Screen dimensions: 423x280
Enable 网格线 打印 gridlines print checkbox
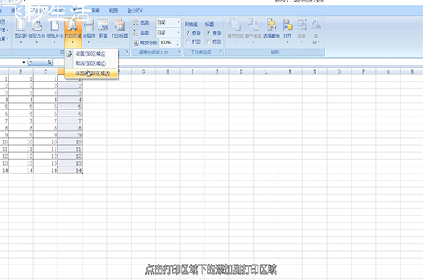point(188,41)
